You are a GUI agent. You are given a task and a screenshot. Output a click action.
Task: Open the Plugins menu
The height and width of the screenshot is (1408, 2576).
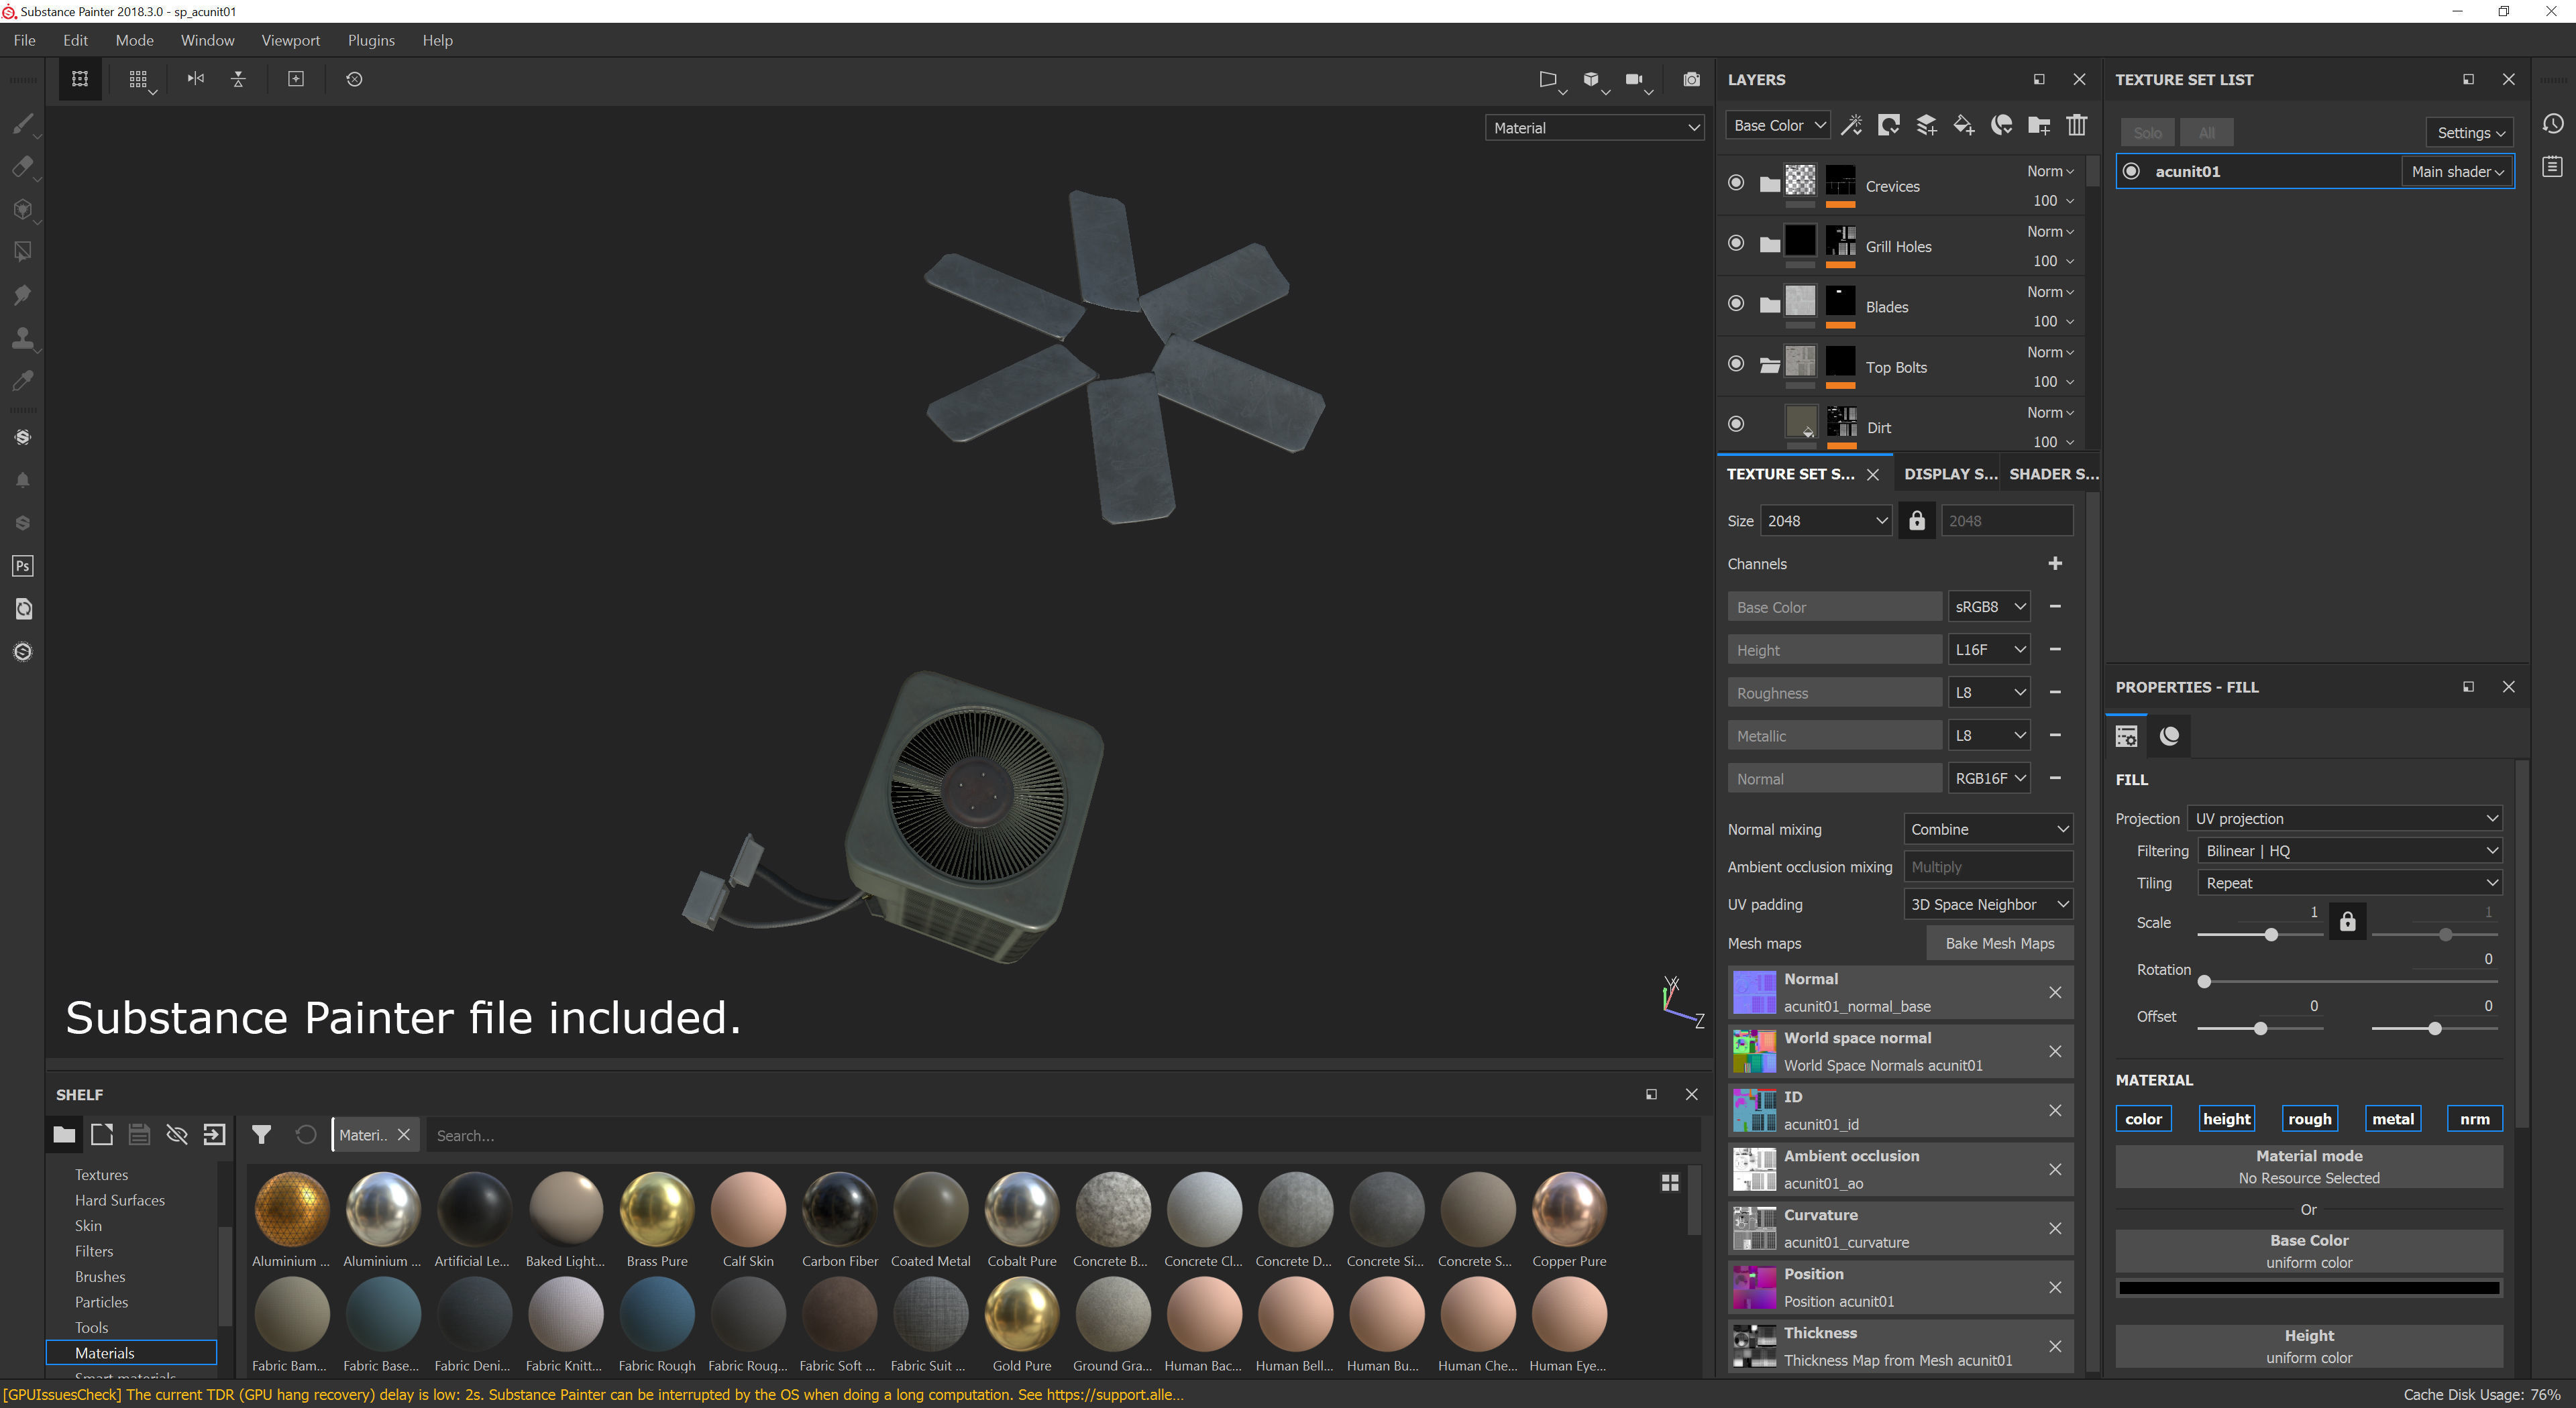[x=371, y=40]
